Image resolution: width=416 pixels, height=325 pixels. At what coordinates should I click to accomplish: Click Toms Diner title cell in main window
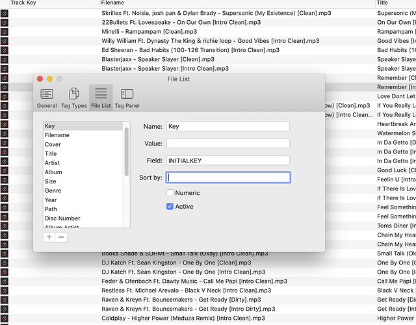click(x=396, y=226)
